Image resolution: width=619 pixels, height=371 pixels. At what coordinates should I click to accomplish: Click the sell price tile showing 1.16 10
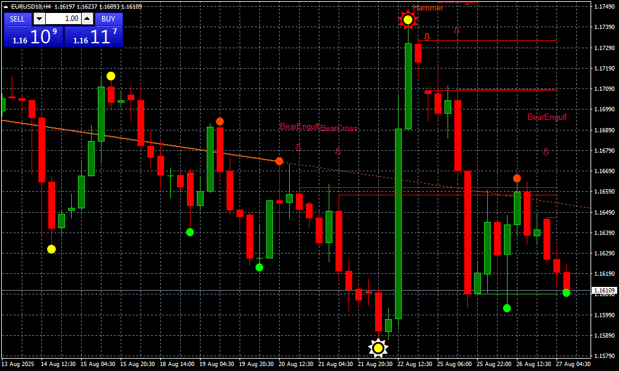(33, 36)
